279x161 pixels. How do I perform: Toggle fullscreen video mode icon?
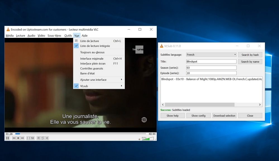click(28, 138)
